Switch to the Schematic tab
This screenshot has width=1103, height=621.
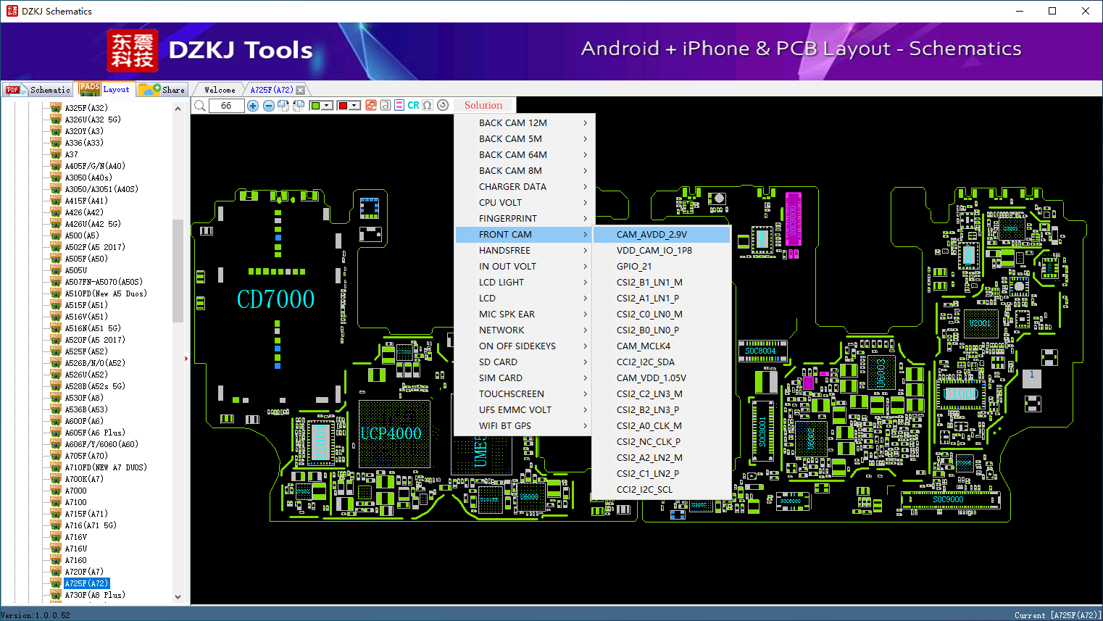point(38,90)
